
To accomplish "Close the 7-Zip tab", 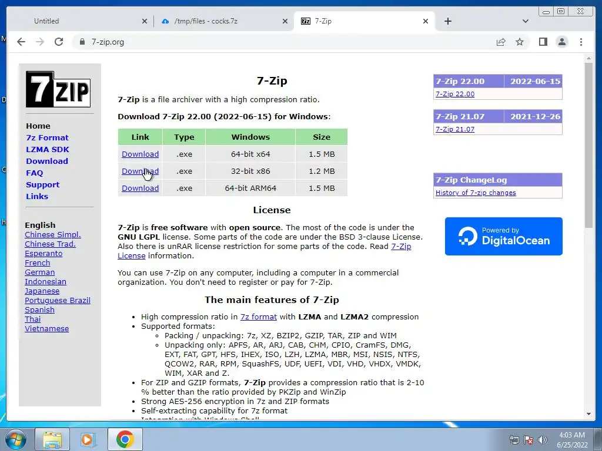I will pyautogui.click(x=426, y=21).
